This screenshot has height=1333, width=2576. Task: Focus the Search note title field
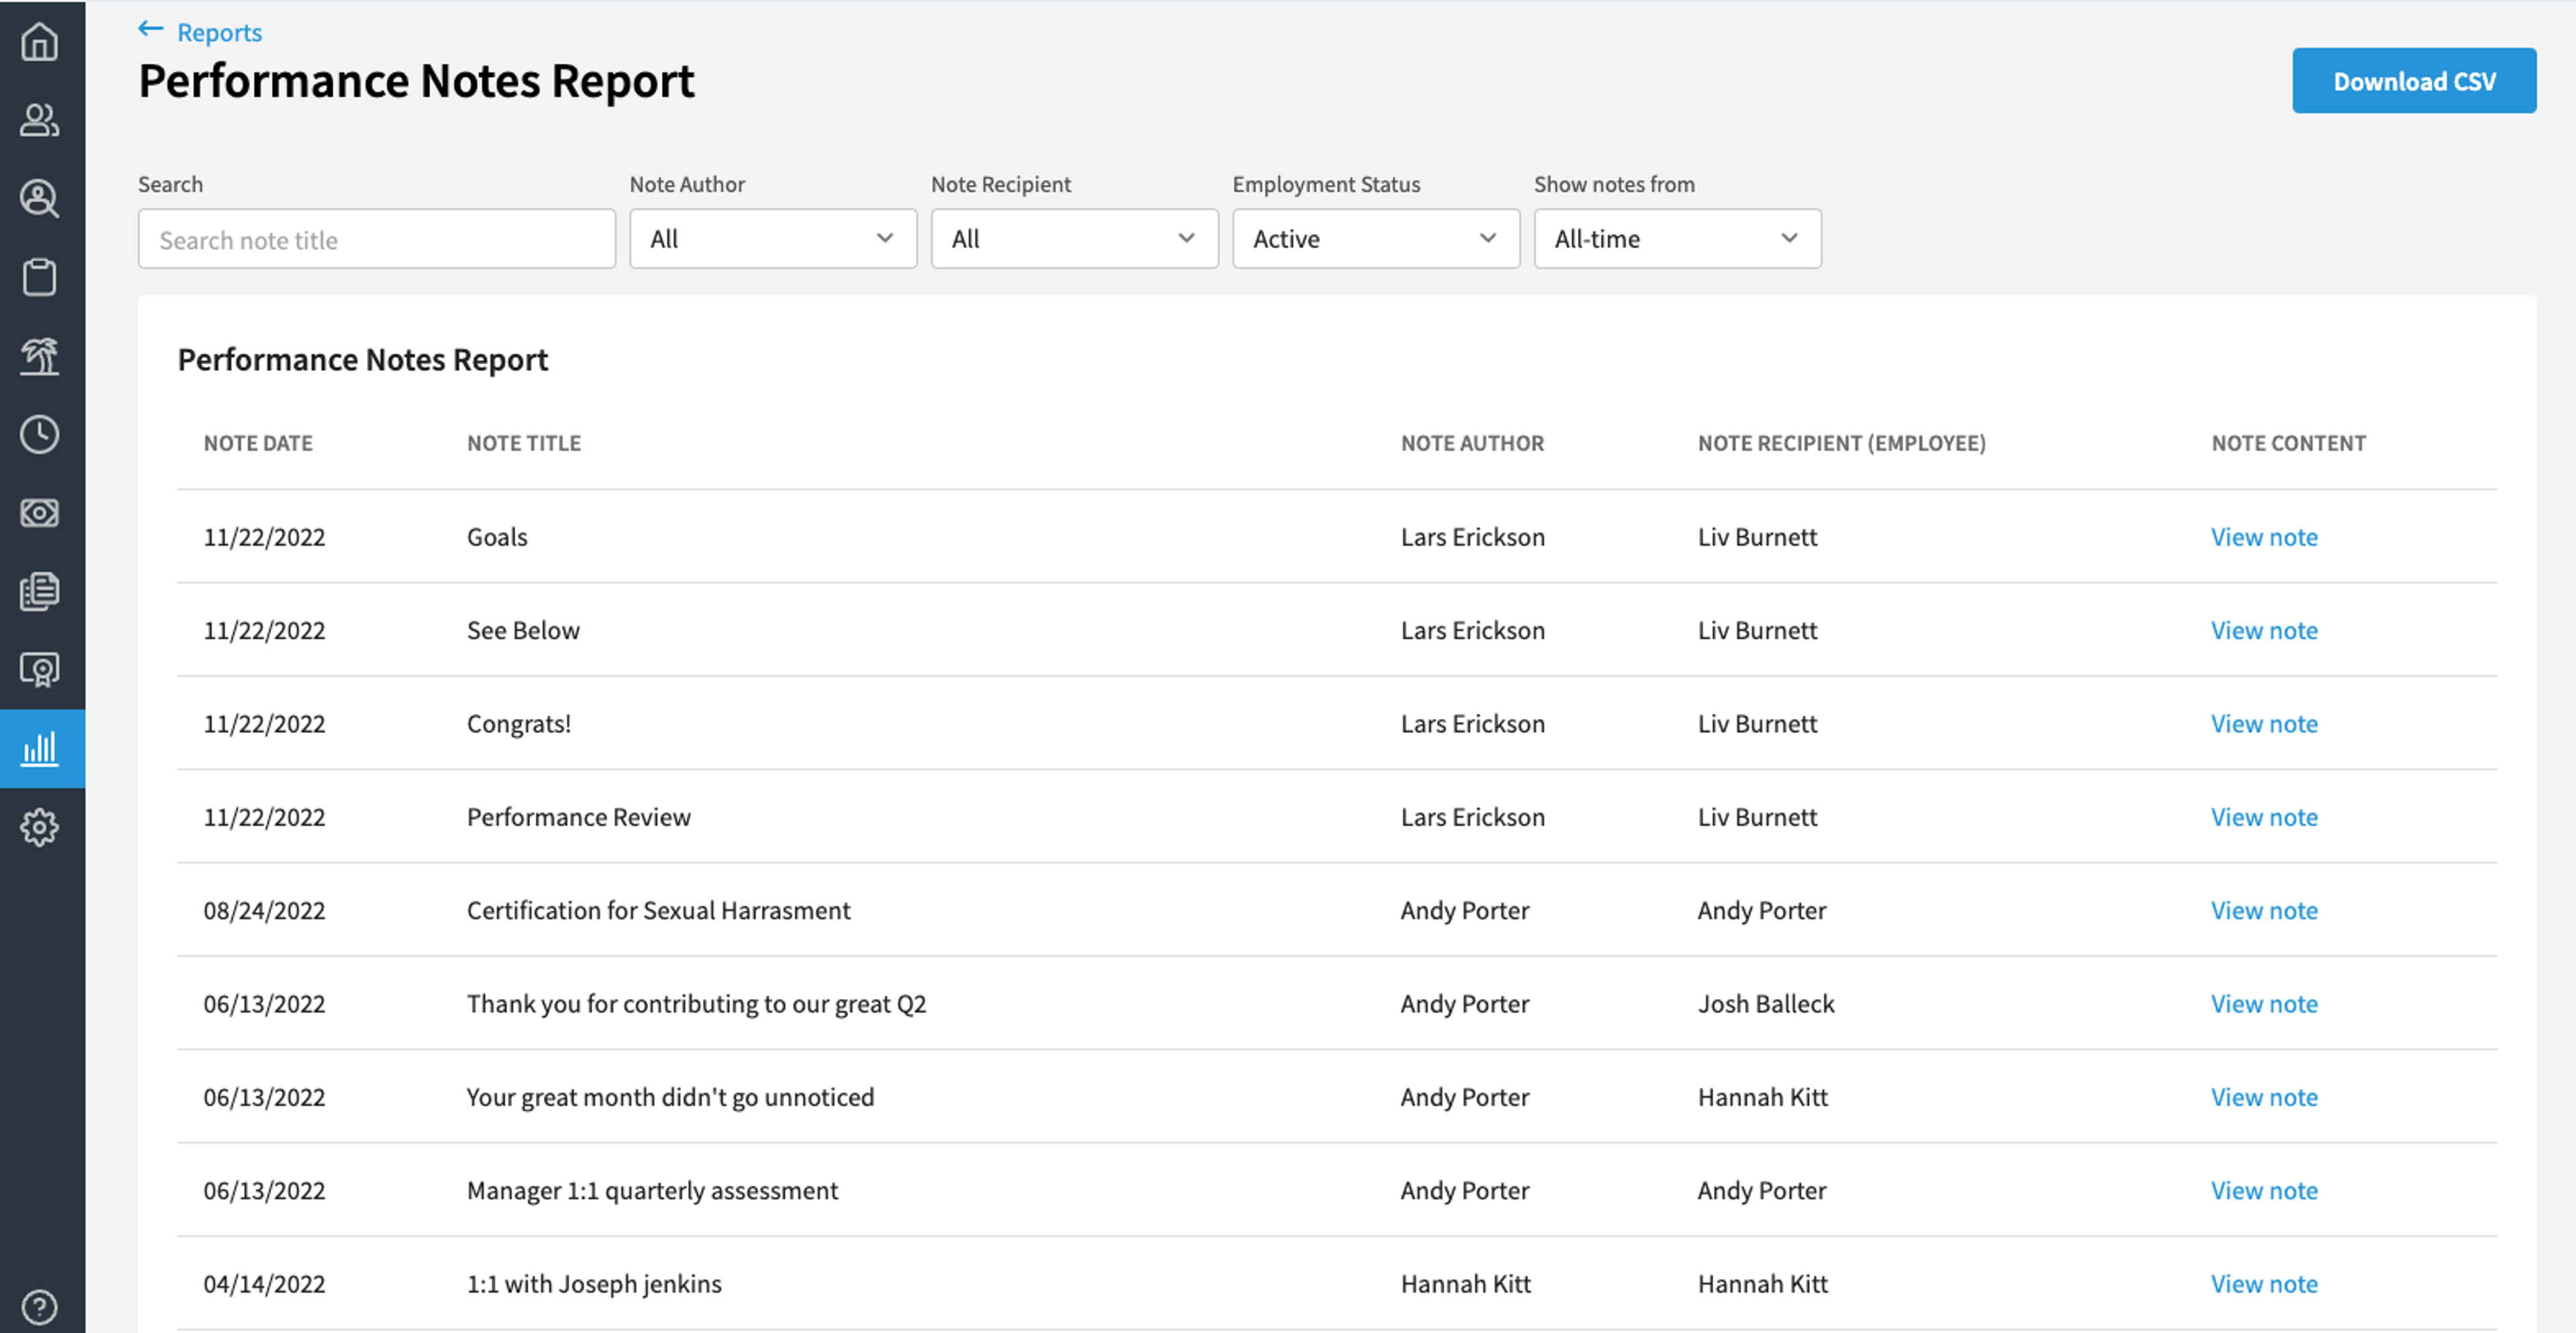[376, 239]
